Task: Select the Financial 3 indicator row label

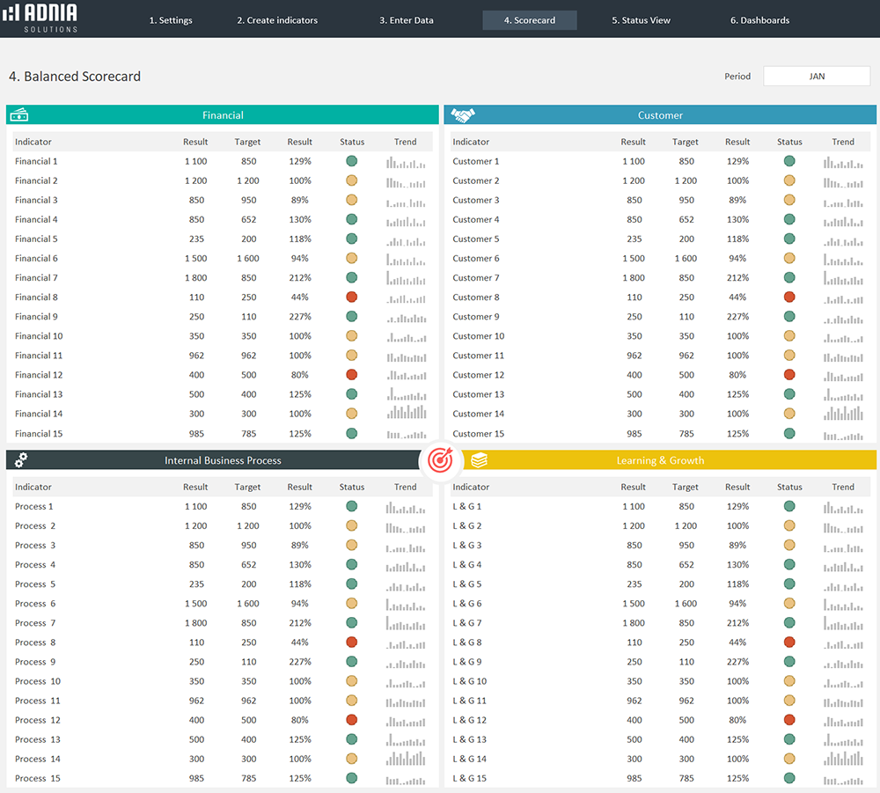Action: (x=36, y=200)
